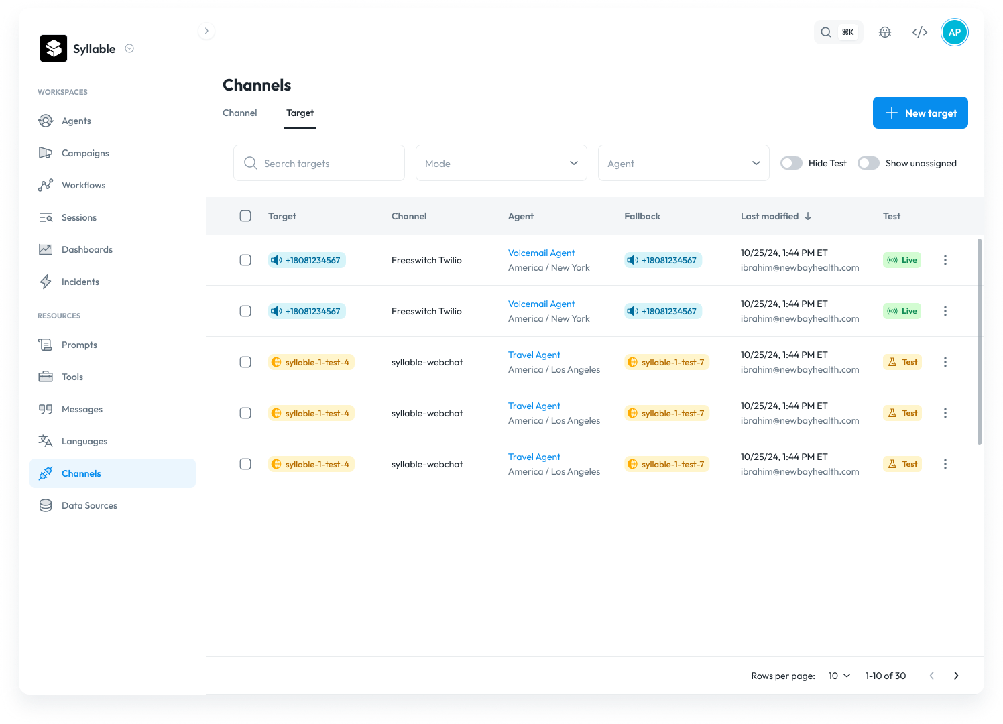Open the Rows per page dropdown
The width and height of the screenshot is (1003, 724).
[x=839, y=676]
